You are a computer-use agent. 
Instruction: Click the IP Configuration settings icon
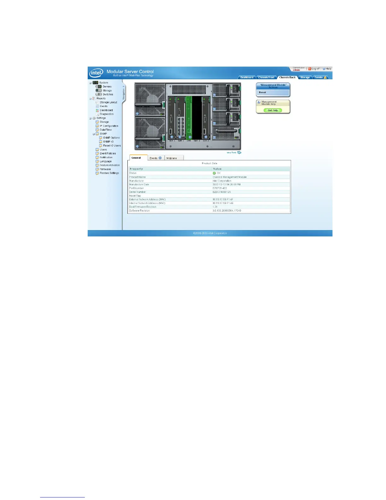tap(97, 126)
